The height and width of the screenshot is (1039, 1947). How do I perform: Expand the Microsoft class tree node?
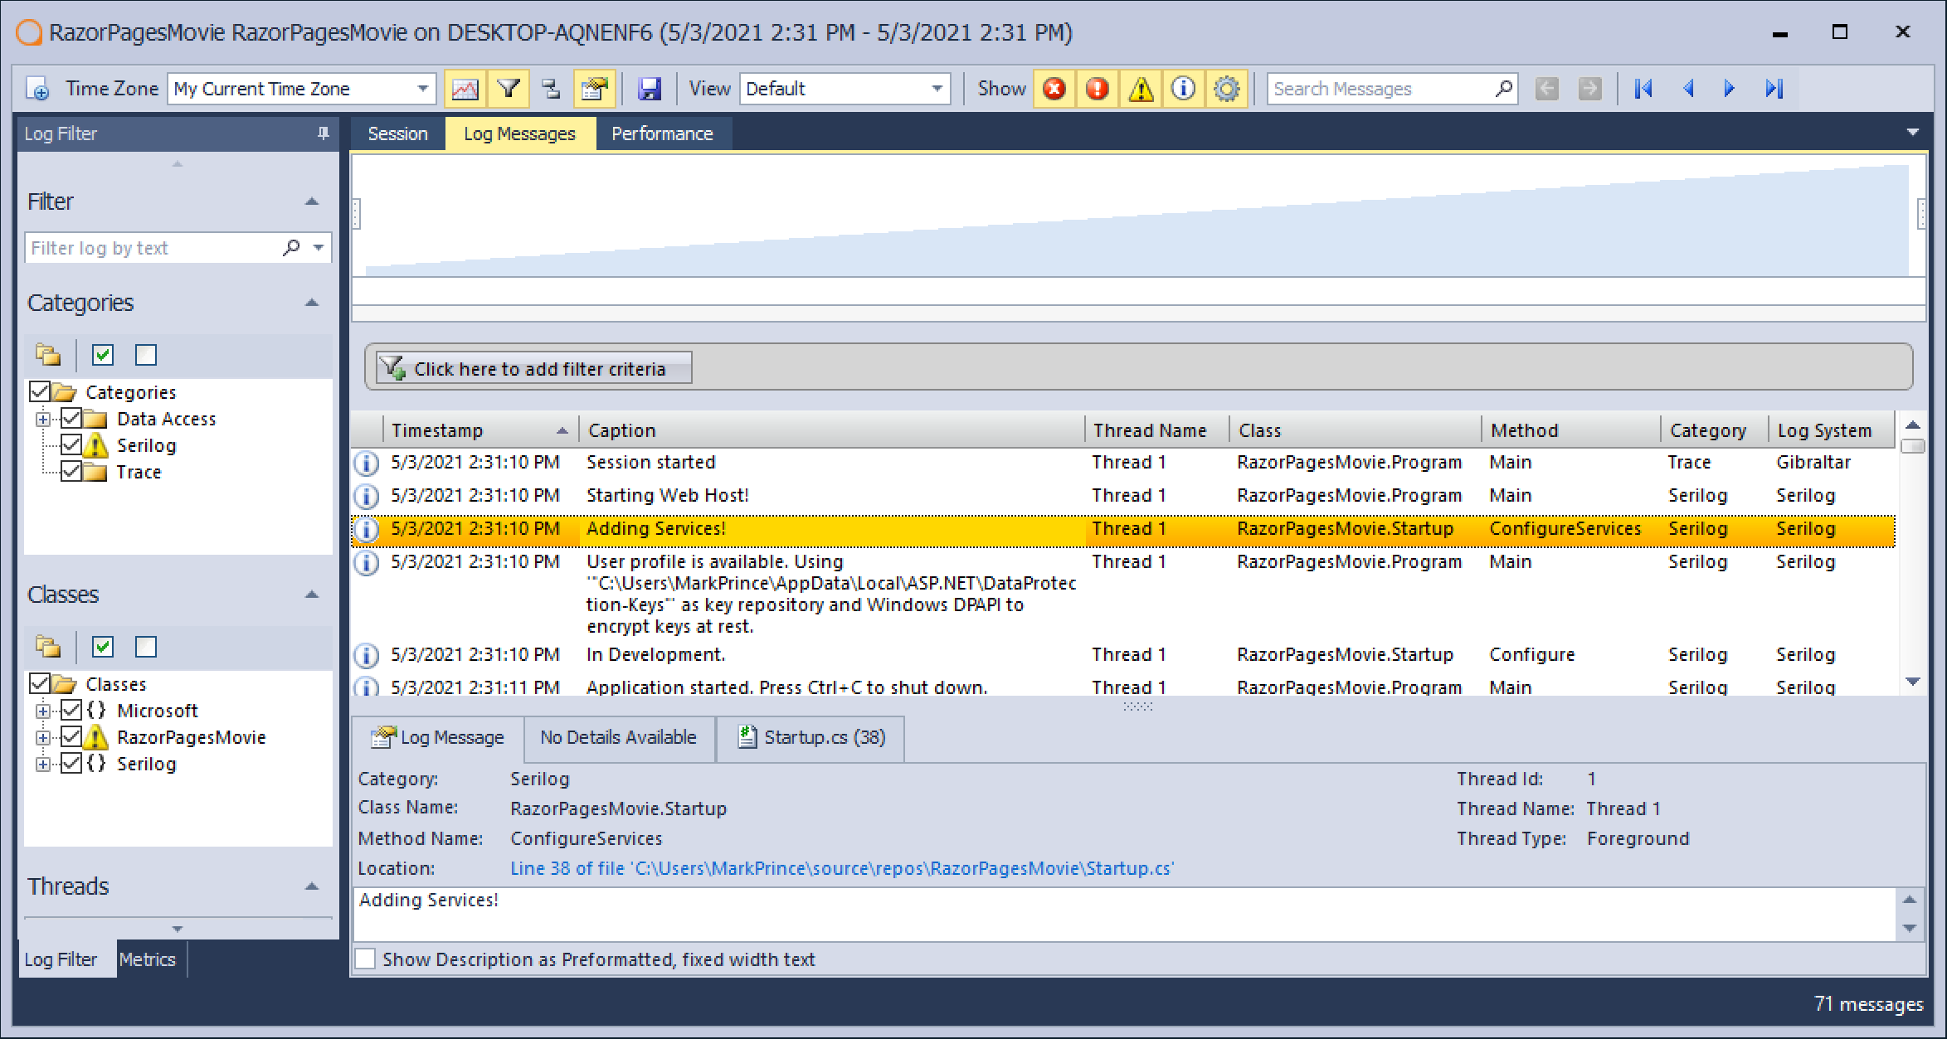[43, 711]
